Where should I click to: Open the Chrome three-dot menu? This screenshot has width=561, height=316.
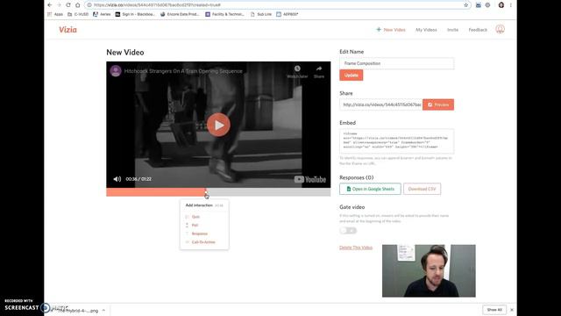pos(511,5)
